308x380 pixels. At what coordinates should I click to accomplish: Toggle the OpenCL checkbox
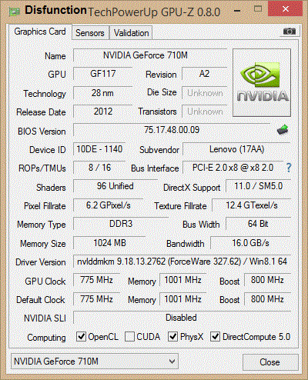81,337
